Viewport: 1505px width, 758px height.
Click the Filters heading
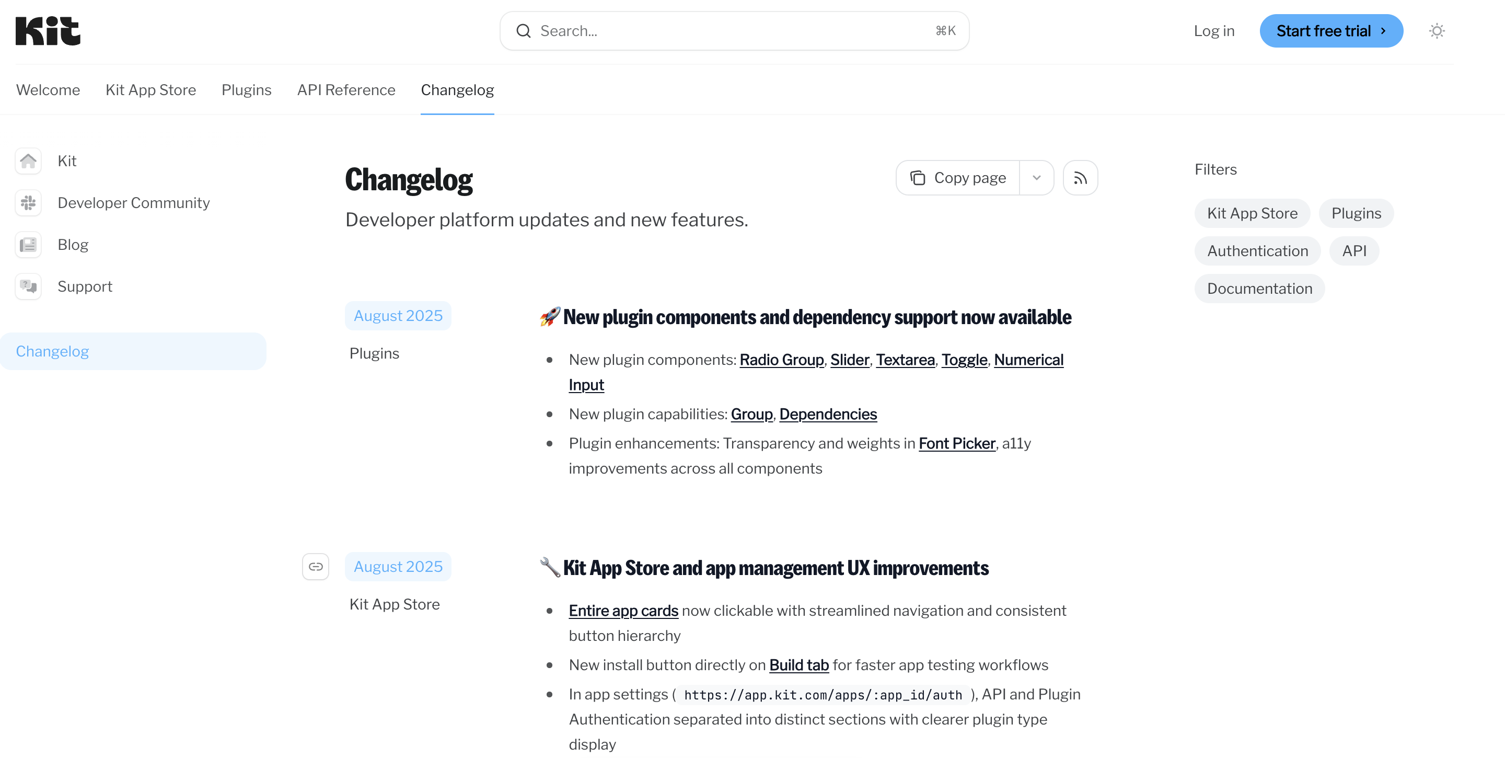point(1215,169)
